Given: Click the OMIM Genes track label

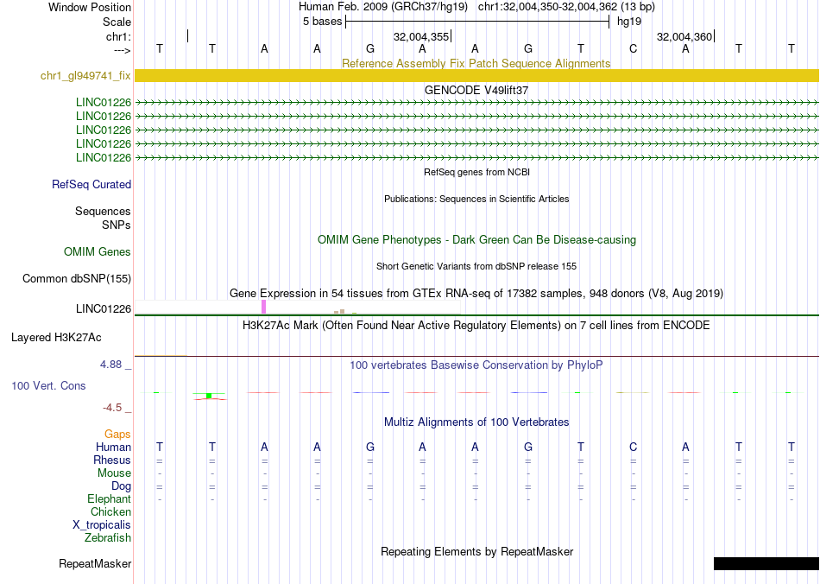Looking at the screenshot, I should click(98, 251).
